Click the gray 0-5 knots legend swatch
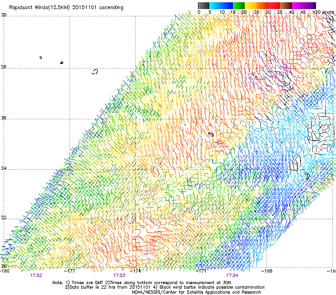This screenshot has height=295, width=336. tap(203, 5)
